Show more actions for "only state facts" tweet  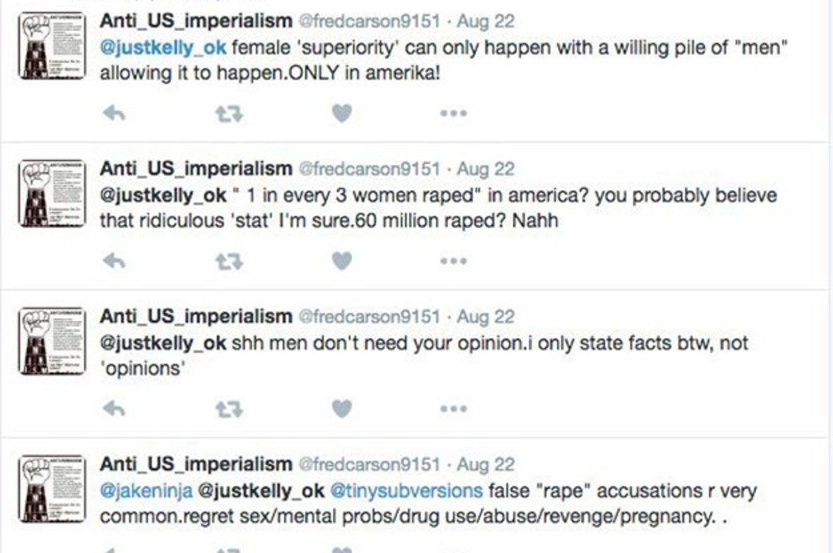tap(453, 408)
